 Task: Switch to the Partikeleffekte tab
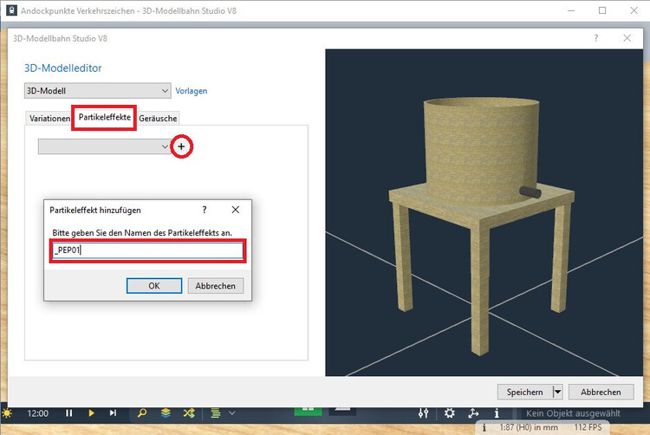pos(105,117)
